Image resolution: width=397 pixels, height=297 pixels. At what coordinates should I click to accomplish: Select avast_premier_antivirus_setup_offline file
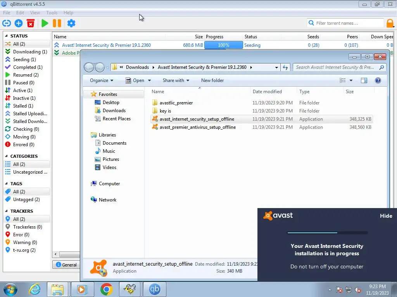197,127
